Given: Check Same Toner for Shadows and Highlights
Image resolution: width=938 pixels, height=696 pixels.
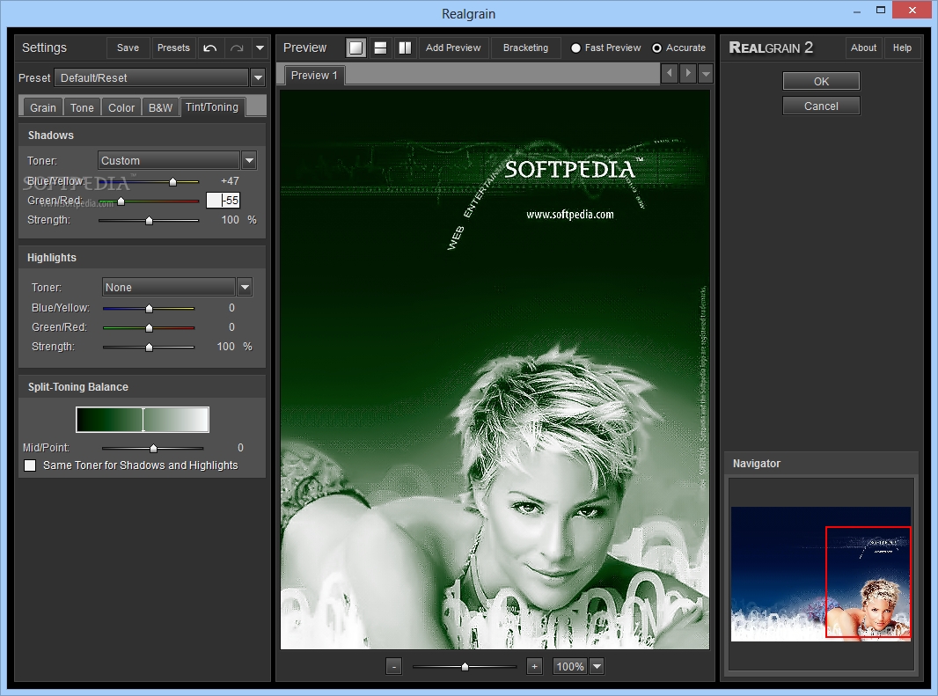Looking at the screenshot, I should [x=30, y=465].
